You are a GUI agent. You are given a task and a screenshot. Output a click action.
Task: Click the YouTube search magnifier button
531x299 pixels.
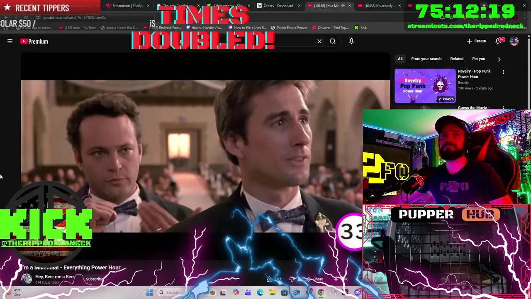pyautogui.click(x=333, y=42)
